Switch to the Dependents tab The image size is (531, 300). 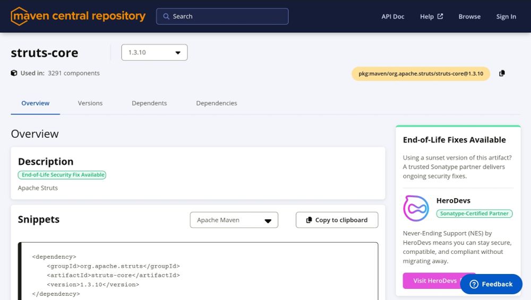[149, 103]
